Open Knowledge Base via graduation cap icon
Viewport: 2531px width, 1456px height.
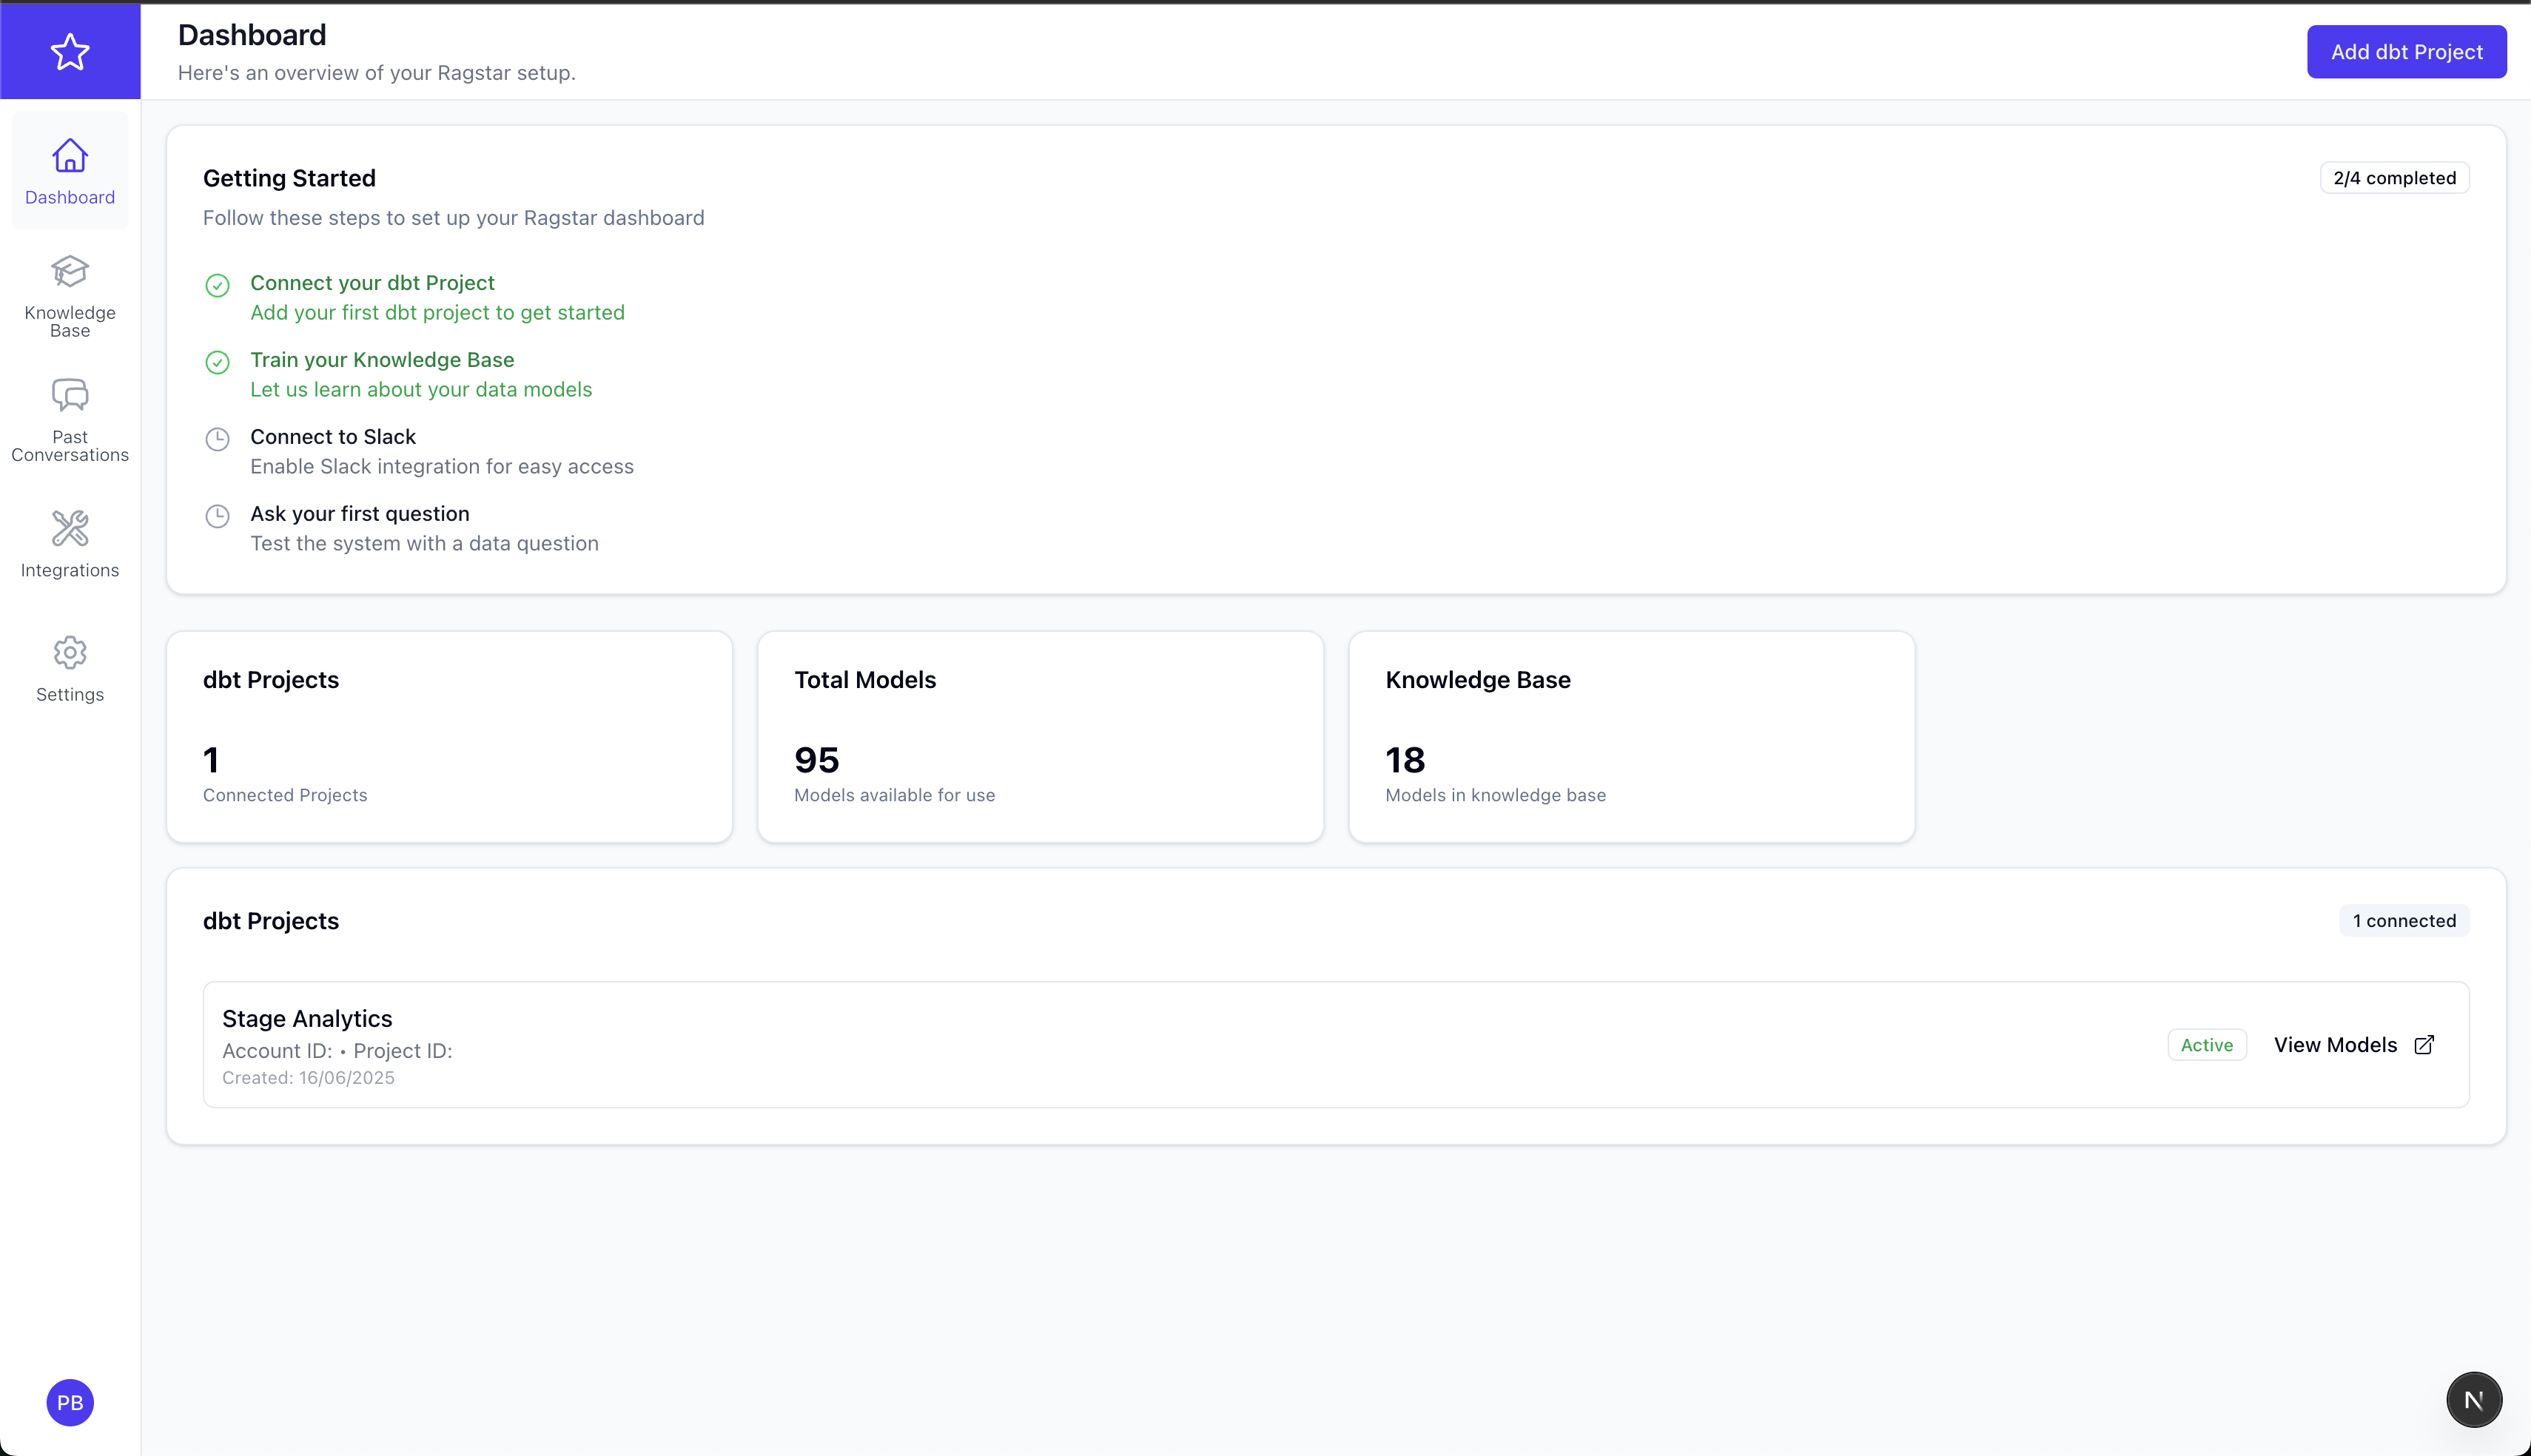click(x=70, y=271)
